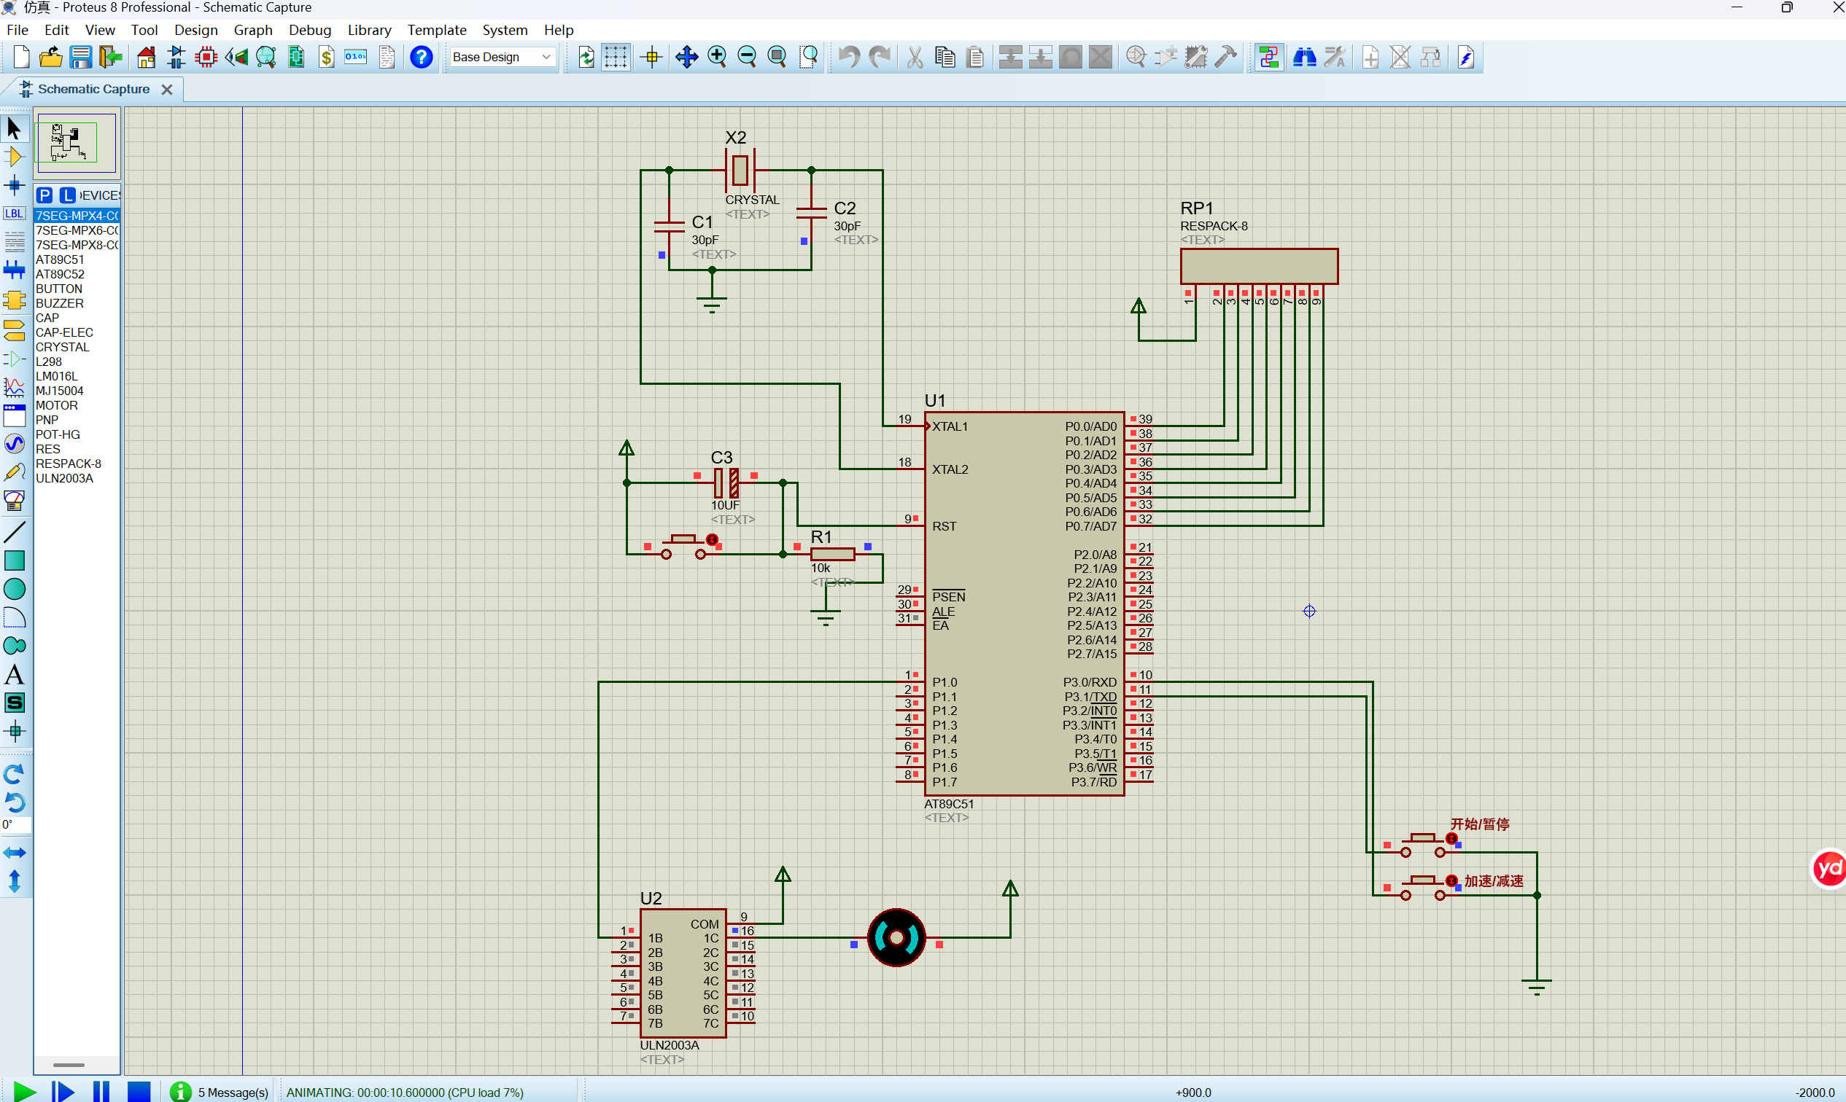The width and height of the screenshot is (1846, 1102).
Task: Select the Wire Label Mode tool
Action: pyautogui.click(x=14, y=214)
